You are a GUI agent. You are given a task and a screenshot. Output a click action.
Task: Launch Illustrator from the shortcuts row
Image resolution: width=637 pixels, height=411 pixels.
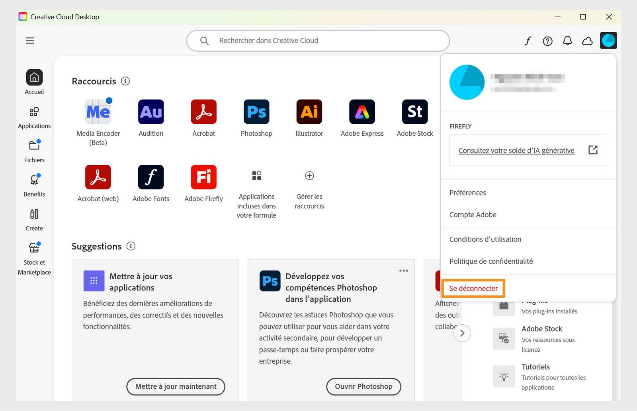309,113
